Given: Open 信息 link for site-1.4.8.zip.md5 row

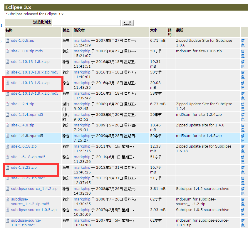Looking at the screenshot, I should tap(243, 138).
